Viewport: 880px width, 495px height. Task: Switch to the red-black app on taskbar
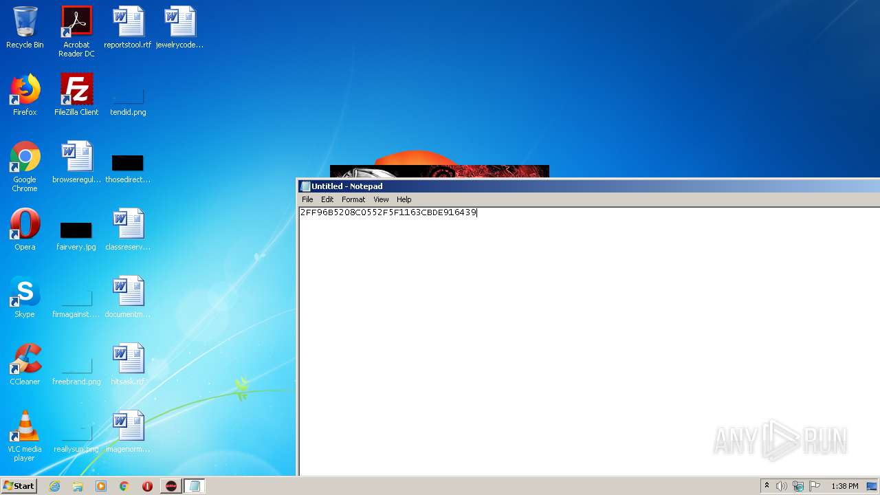pyautogui.click(x=171, y=486)
